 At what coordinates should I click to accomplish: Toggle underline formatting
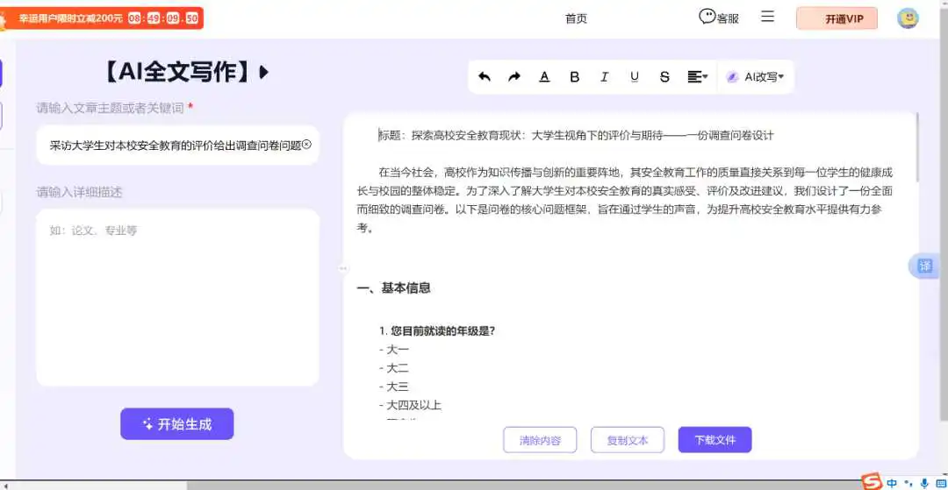pos(635,76)
